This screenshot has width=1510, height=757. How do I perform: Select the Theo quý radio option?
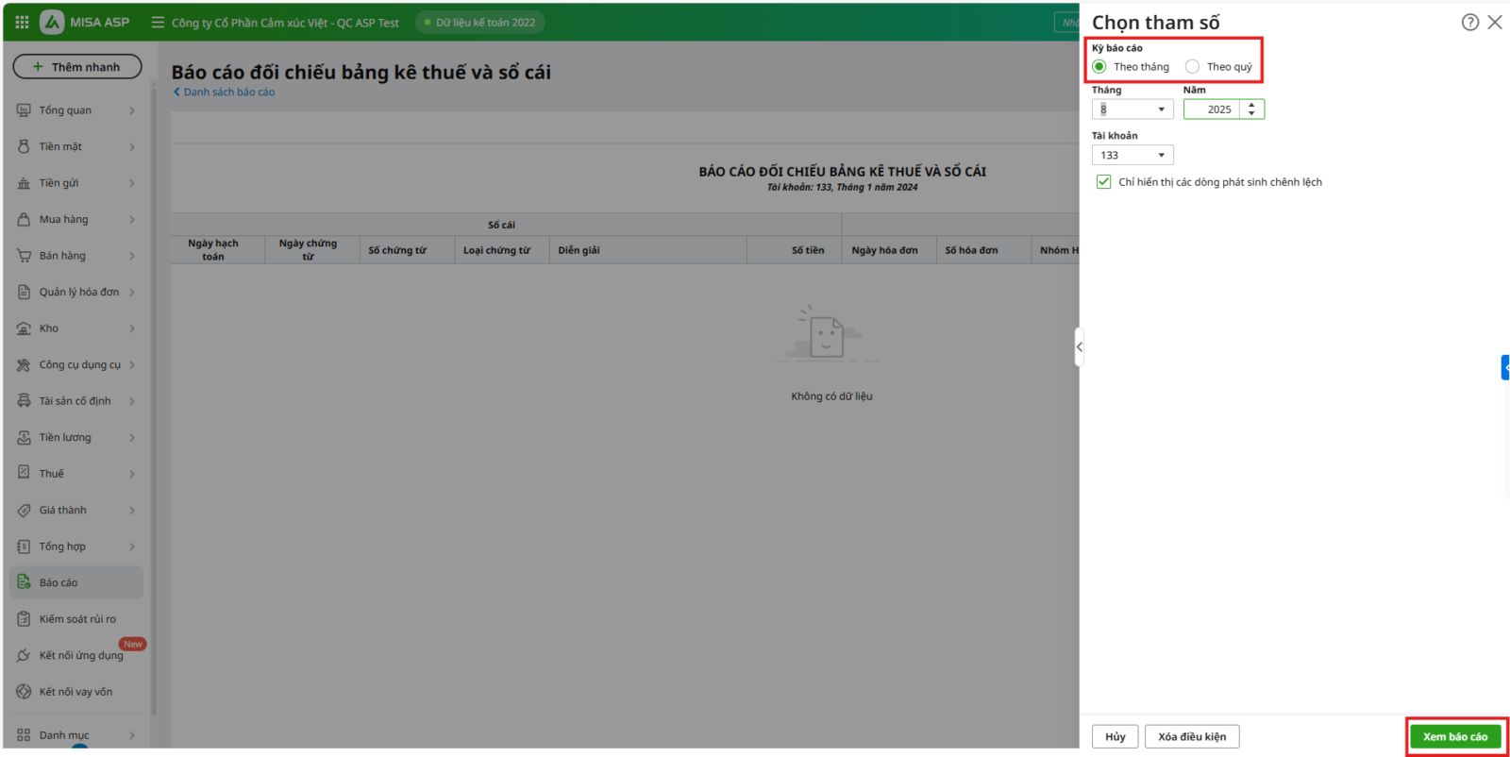1193,67
